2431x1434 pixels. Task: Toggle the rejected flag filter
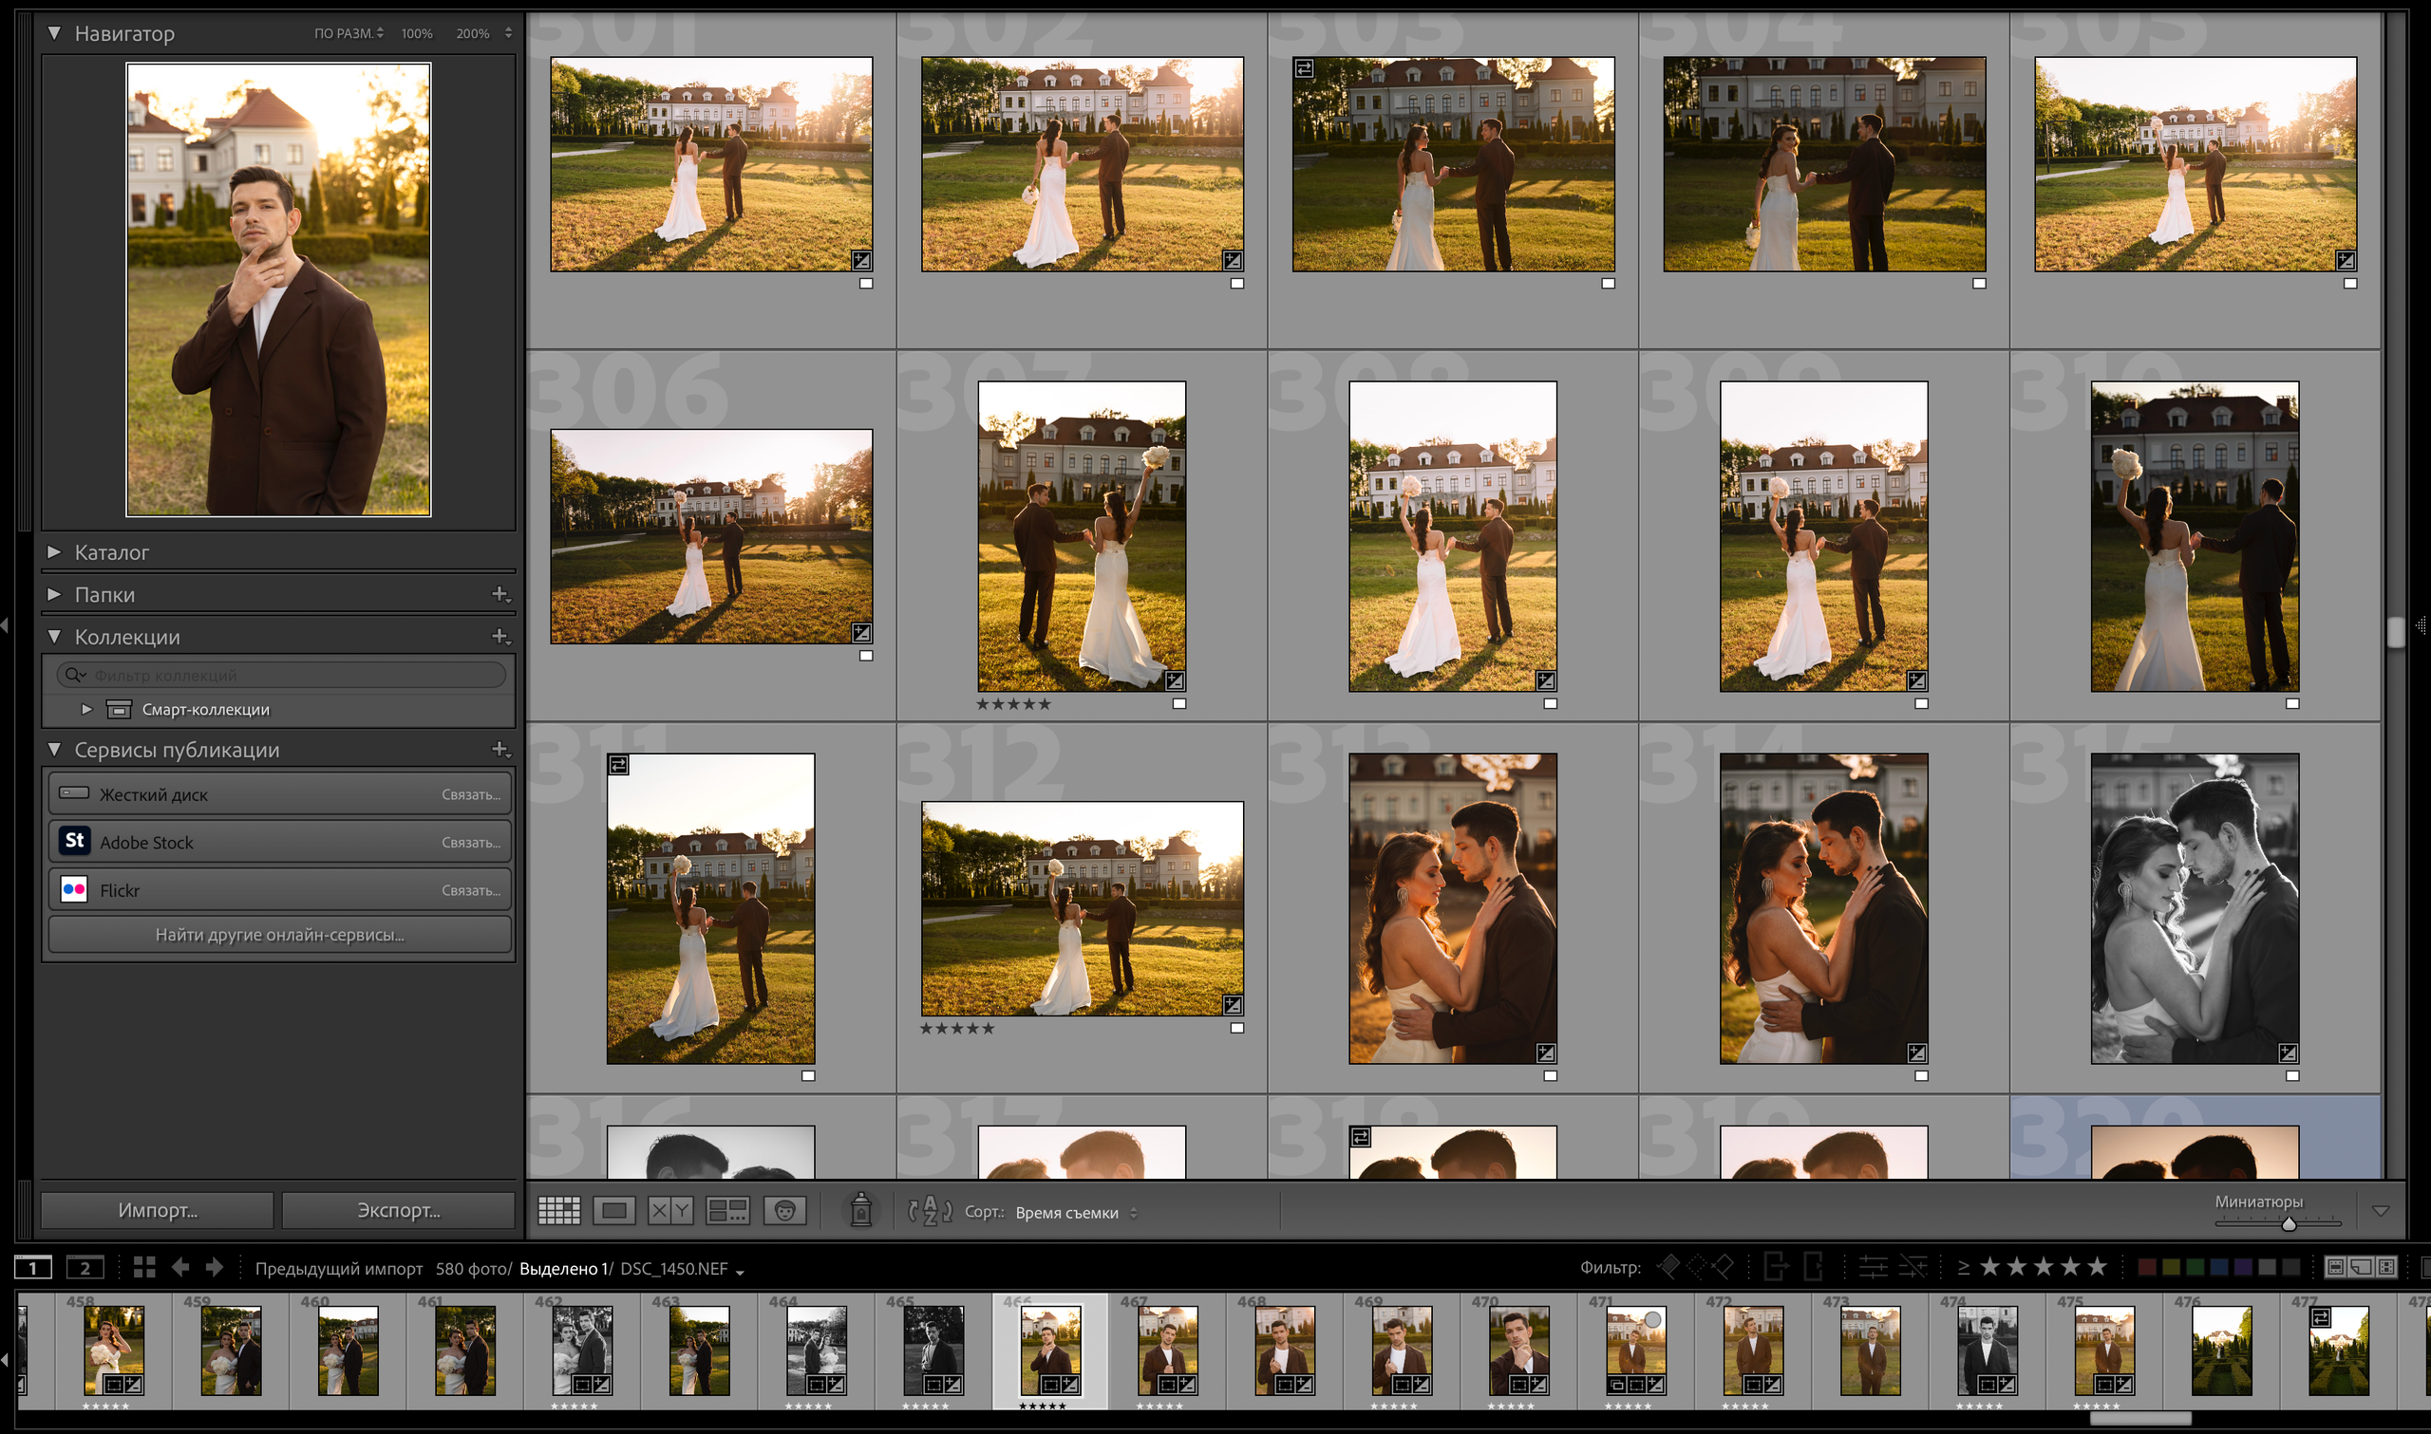1723,1267
